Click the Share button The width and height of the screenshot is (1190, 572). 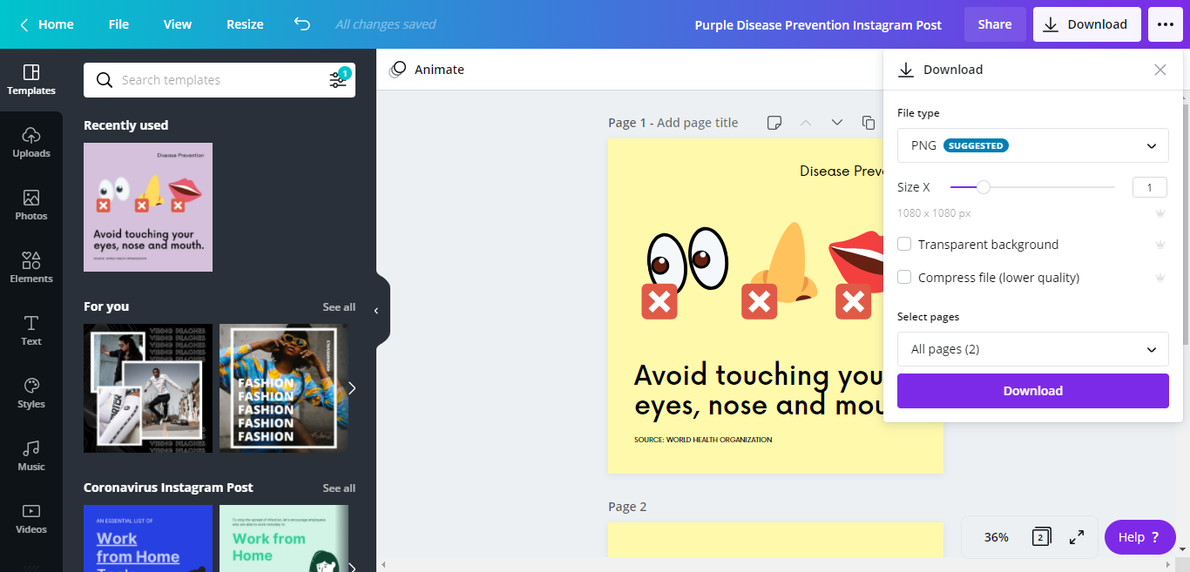coord(995,24)
